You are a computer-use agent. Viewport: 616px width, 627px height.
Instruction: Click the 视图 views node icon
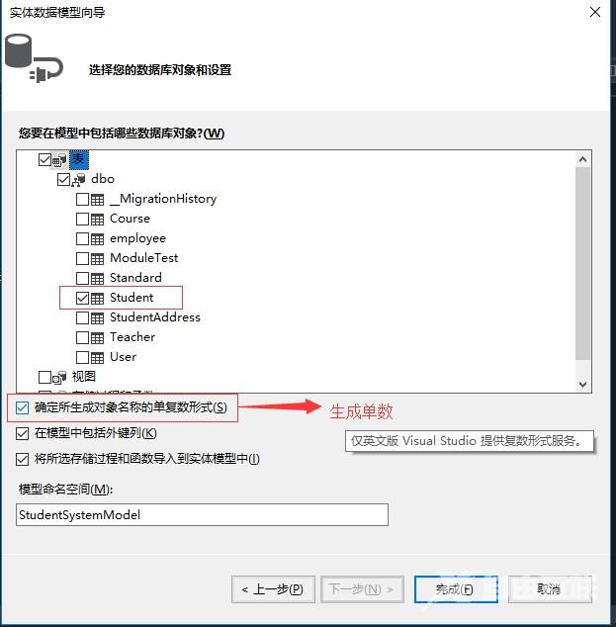point(59,377)
